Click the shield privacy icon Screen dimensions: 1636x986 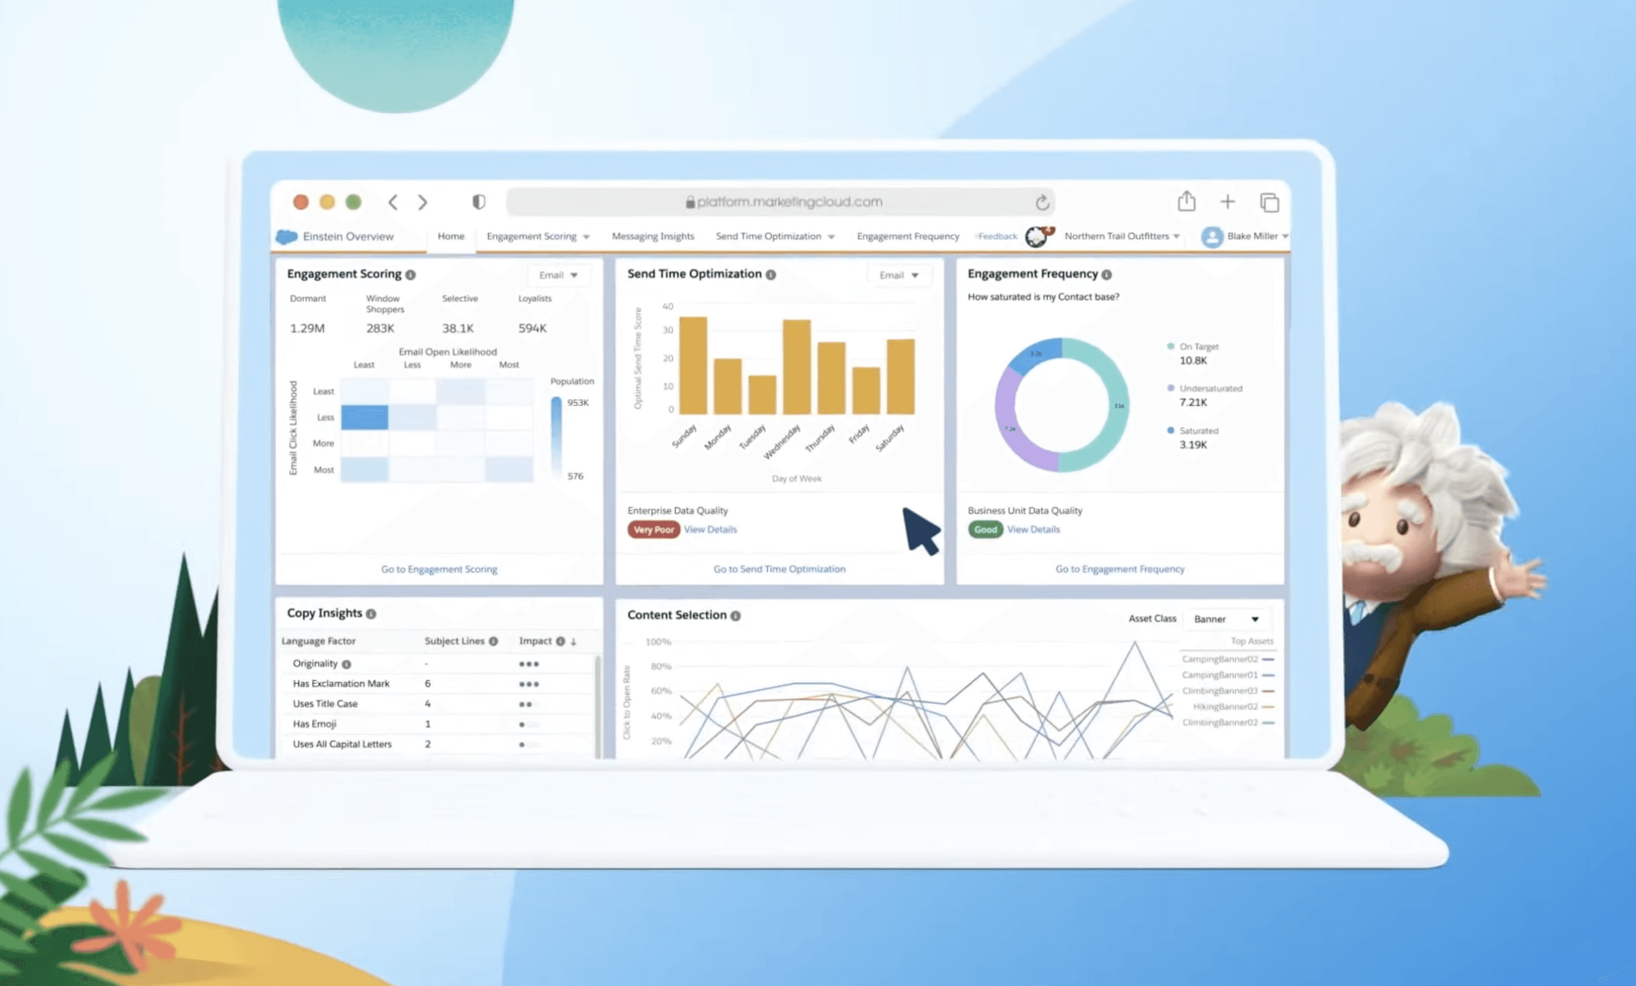coord(479,201)
